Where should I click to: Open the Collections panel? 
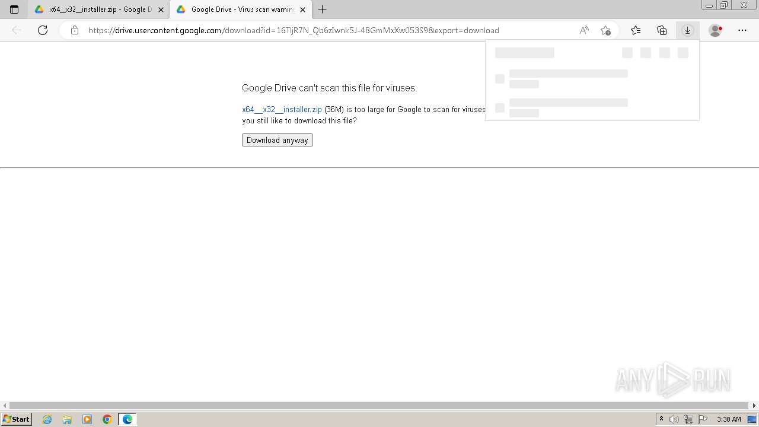click(x=662, y=30)
